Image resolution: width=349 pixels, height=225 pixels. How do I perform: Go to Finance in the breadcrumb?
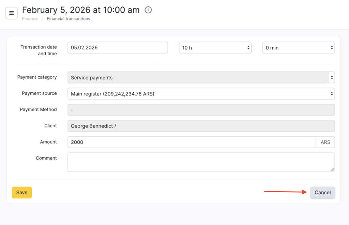point(30,19)
